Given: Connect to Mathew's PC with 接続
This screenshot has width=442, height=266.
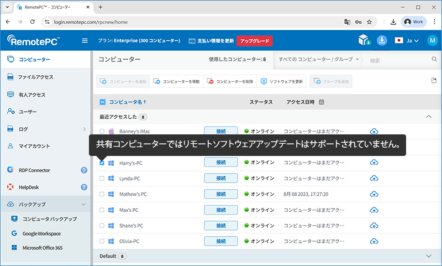Looking at the screenshot, I should tap(221, 194).
